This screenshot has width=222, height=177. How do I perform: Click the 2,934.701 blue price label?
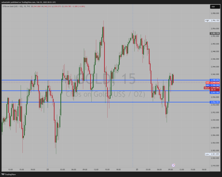coord(215,102)
